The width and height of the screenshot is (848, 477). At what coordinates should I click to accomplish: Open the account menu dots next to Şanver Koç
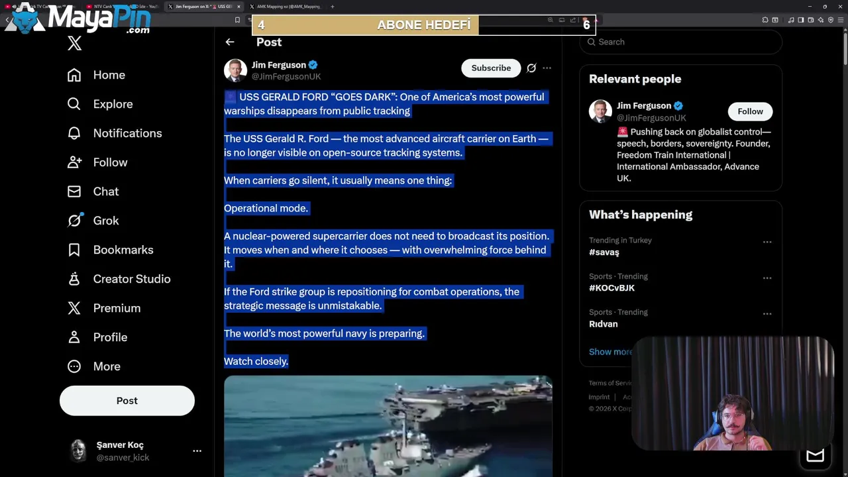197,450
